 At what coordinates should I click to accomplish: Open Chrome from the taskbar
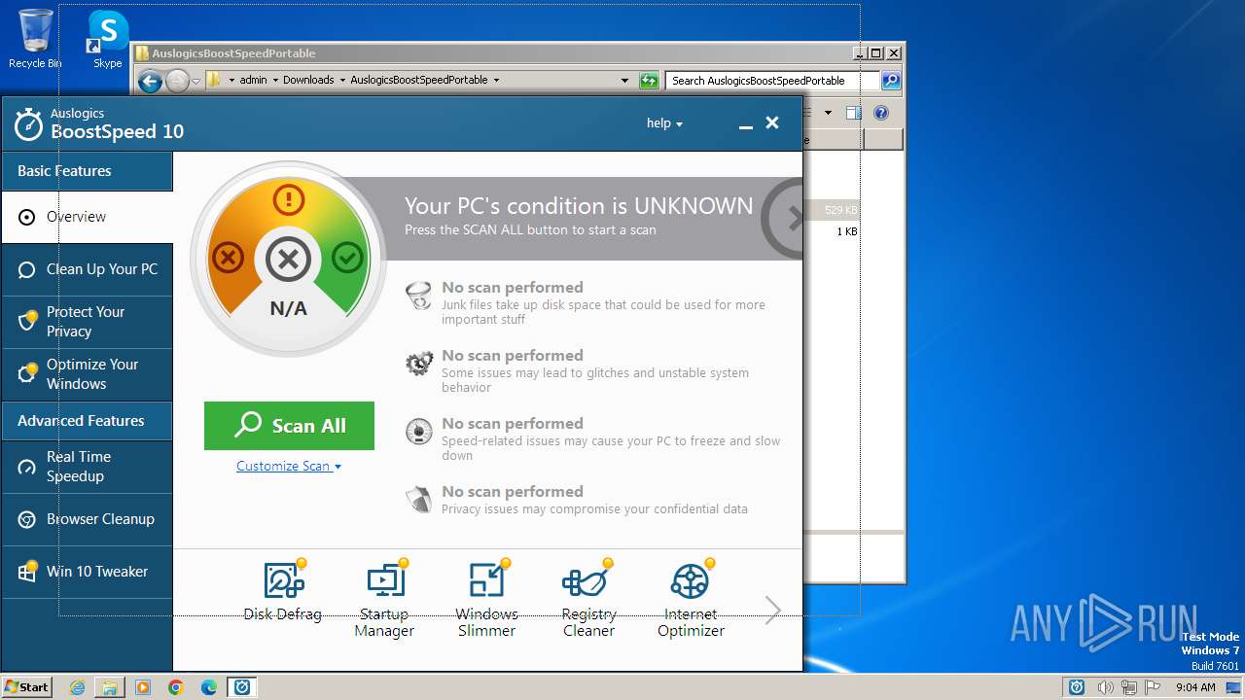click(x=176, y=687)
